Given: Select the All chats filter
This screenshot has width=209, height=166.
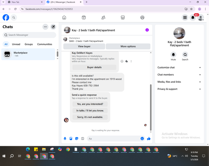Looking at the screenshot, I should pos(6,44).
